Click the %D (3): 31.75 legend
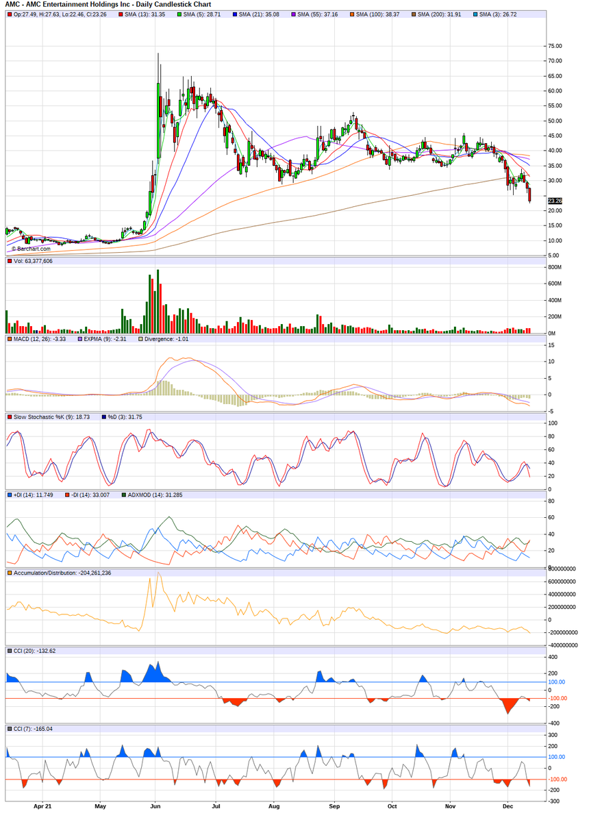Image resolution: width=589 pixels, height=822 pixels. point(123,416)
